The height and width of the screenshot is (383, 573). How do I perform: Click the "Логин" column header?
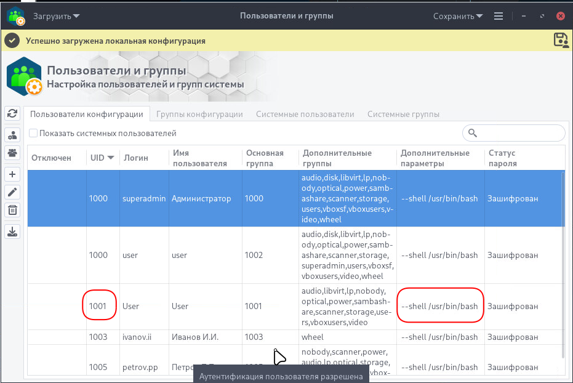pyautogui.click(x=136, y=158)
